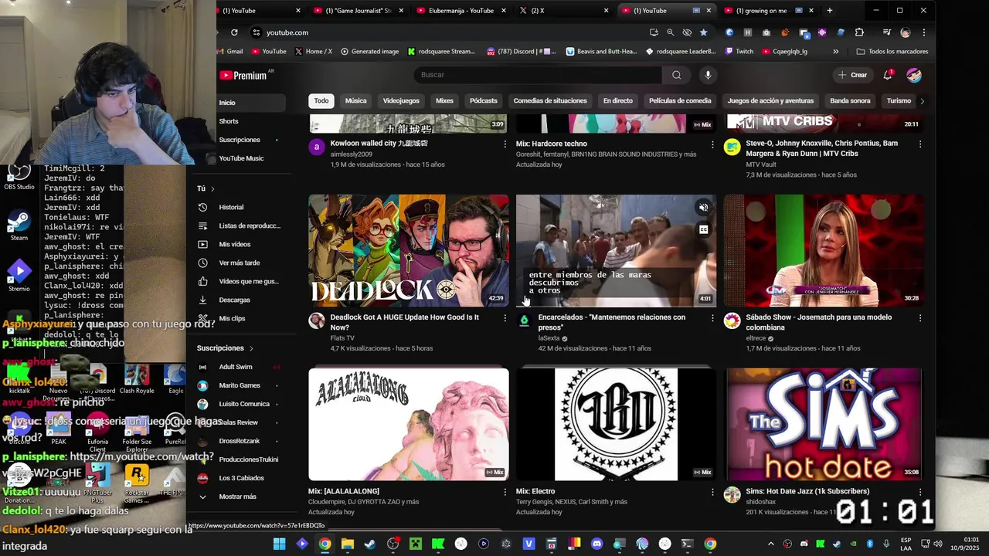
Task: Show more category chips with right arrow
Action: point(922,101)
